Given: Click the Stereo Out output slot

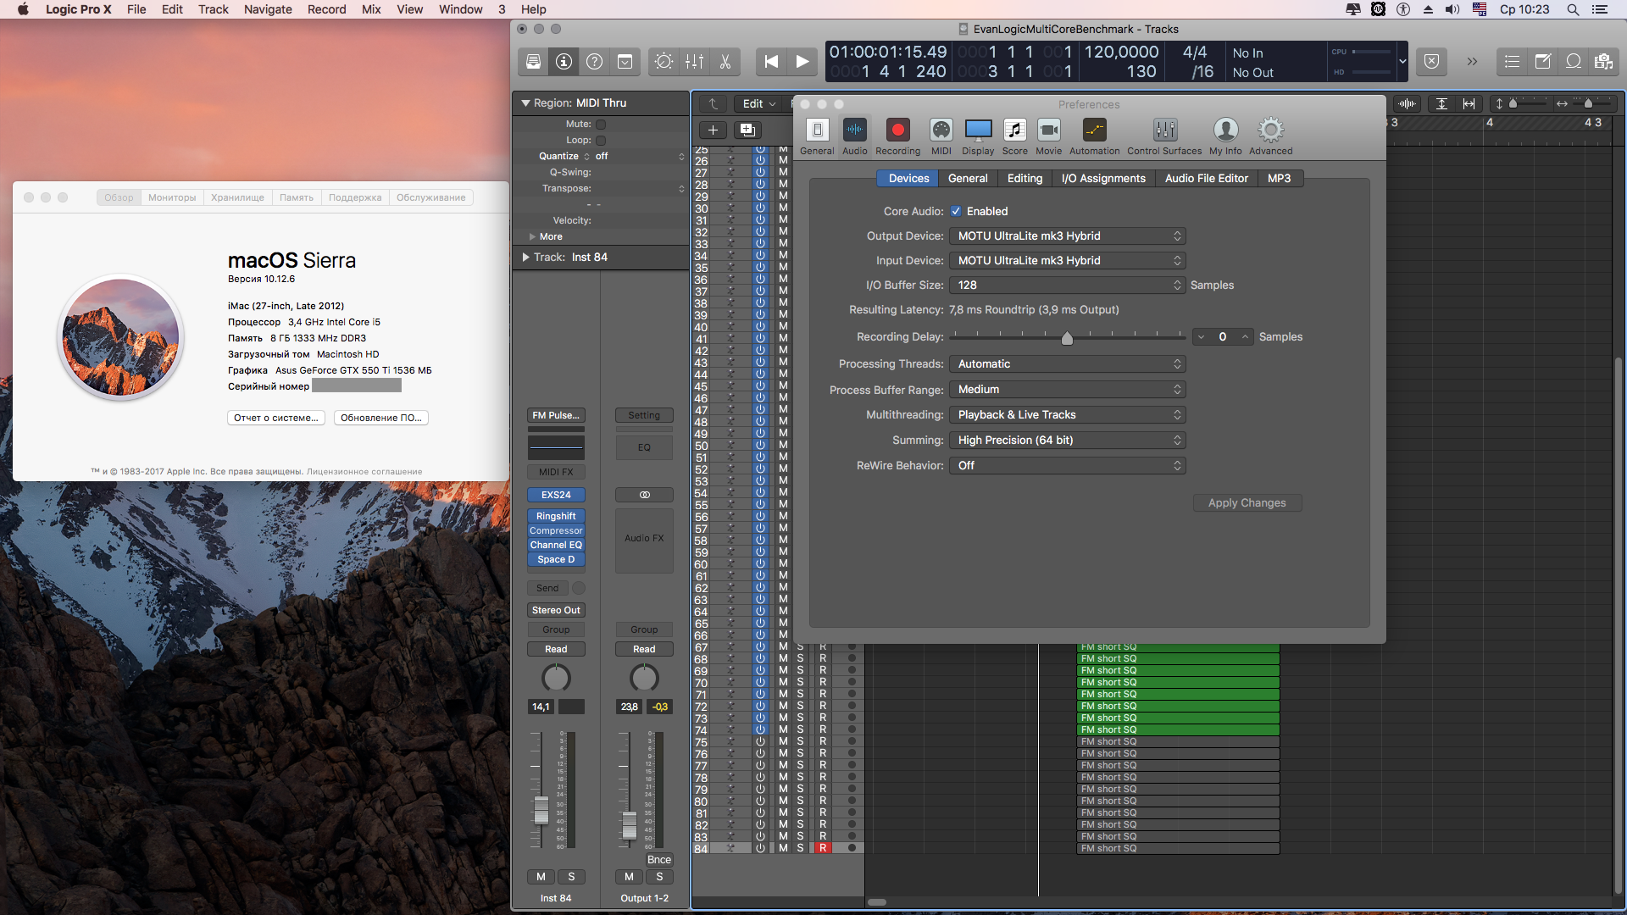Looking at the screenshot, I should click(556, 611).
